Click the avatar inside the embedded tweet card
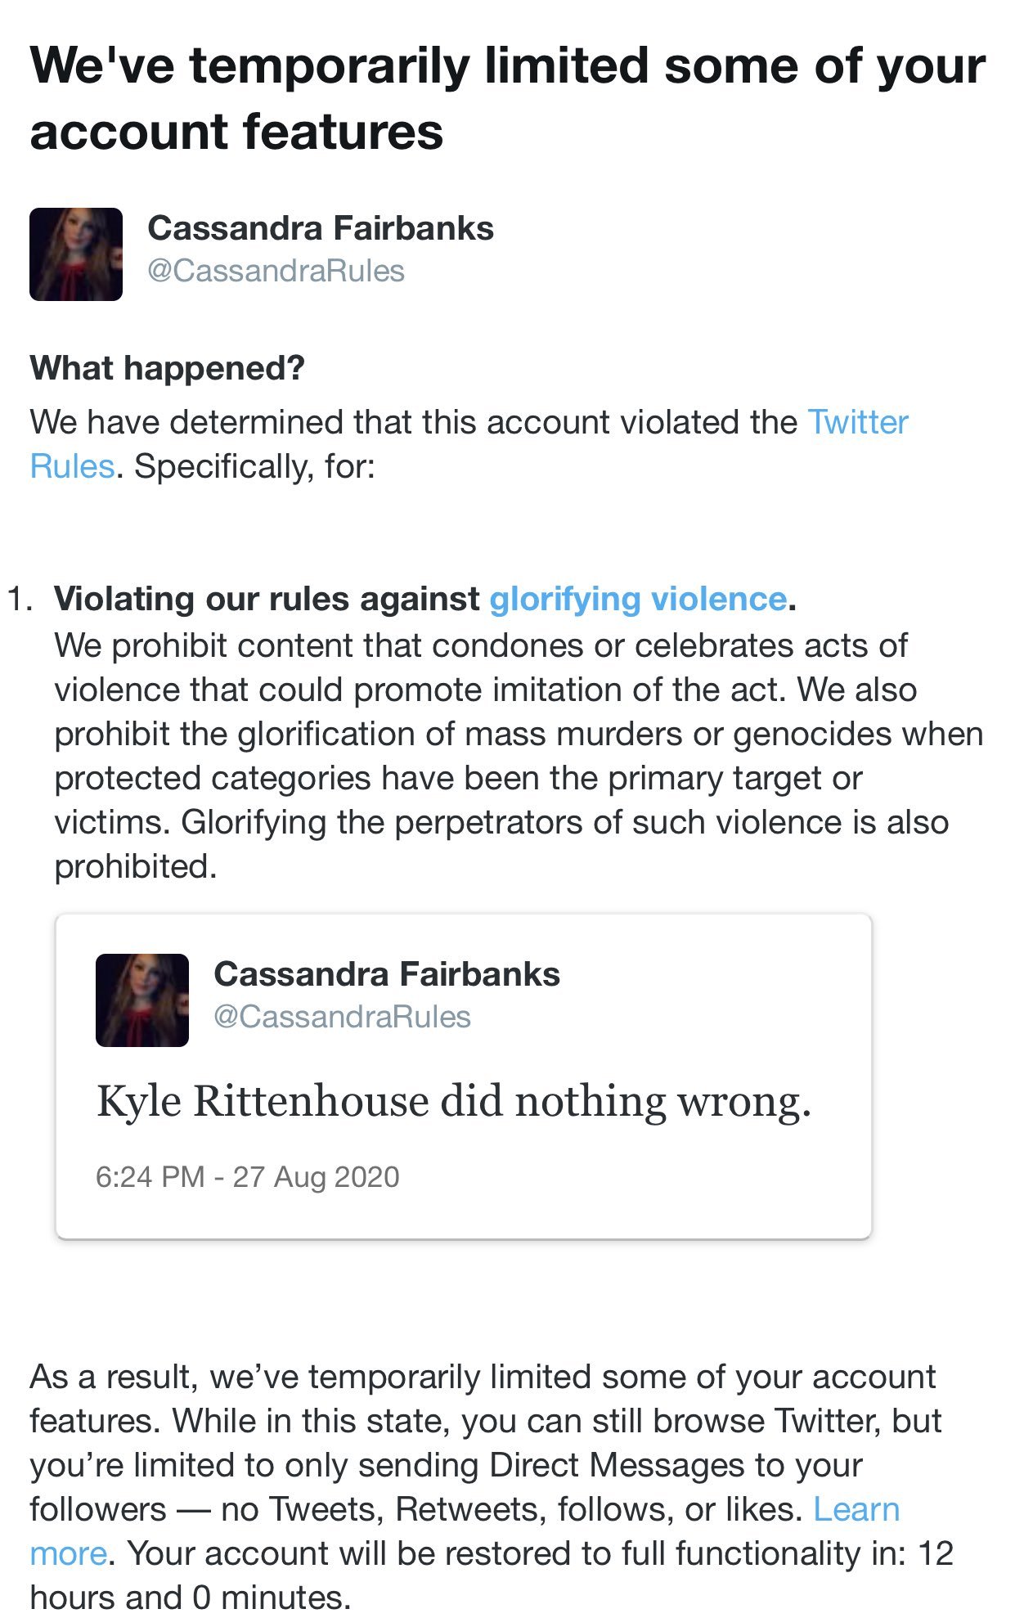The width and height of the screenshot is (1015, 1618). (142, 1000)
